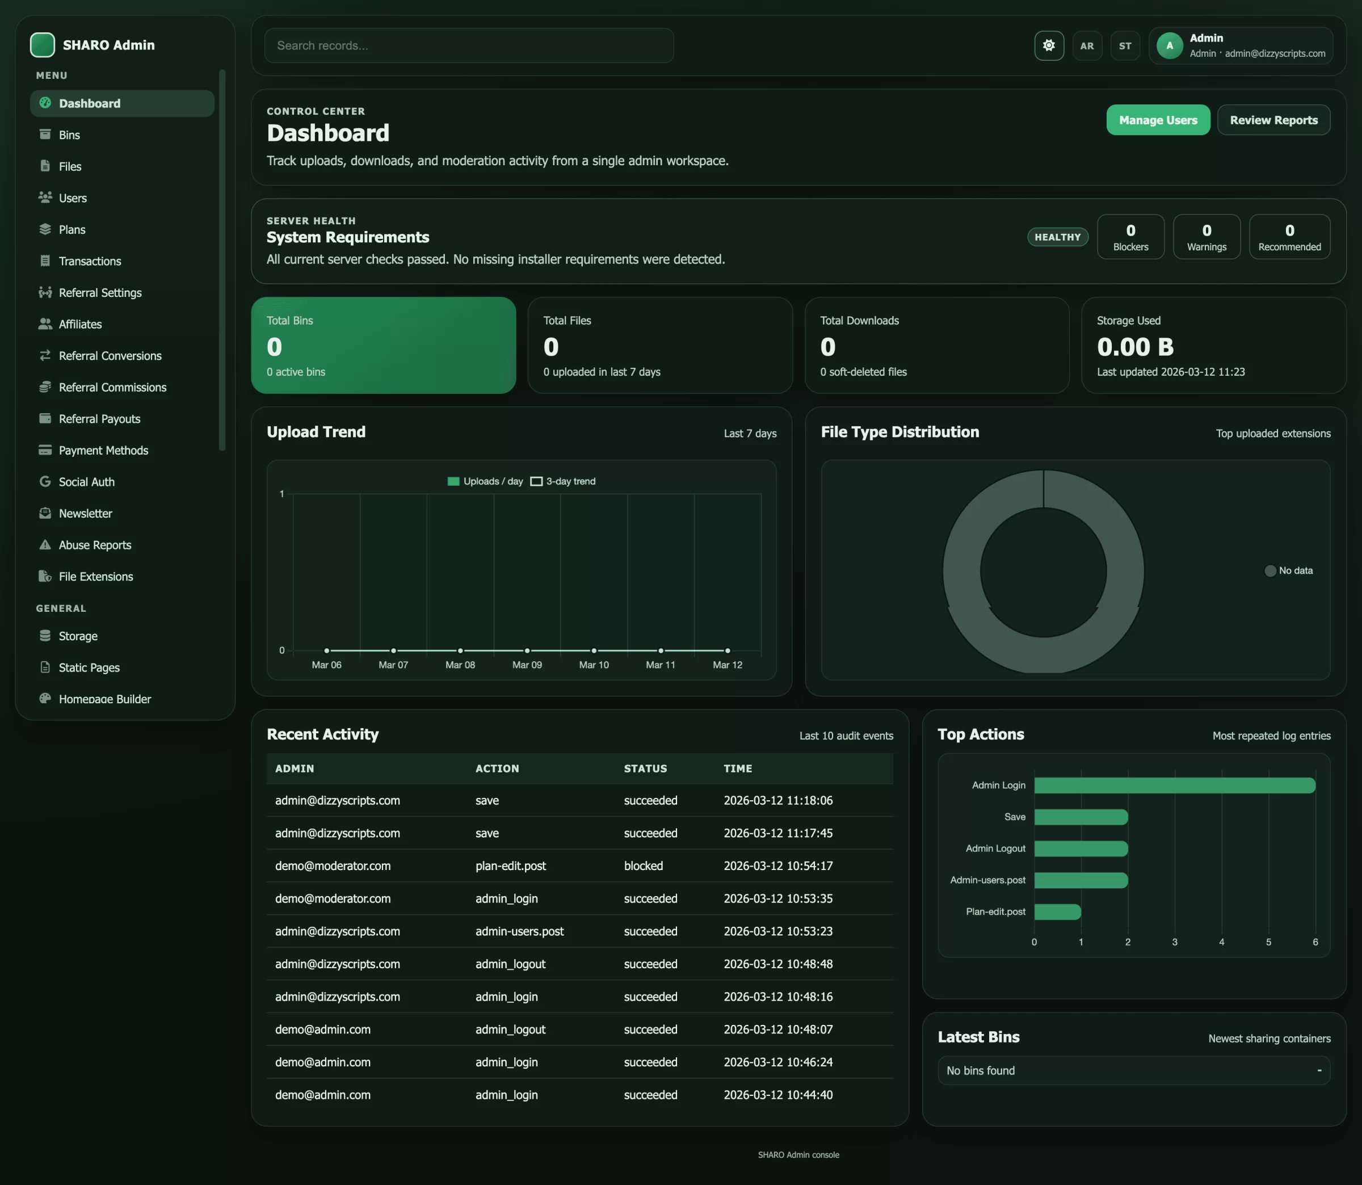Click the Recommended count card
This screenshot has height=1185, width=1362.
pyautogui.click(x=1289, y=237)
